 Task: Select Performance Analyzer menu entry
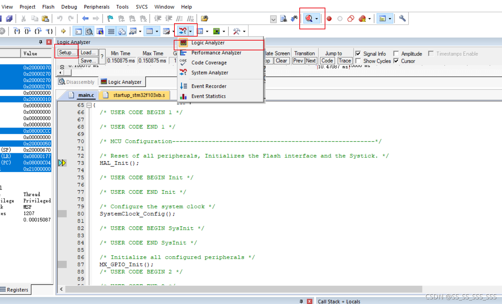pyautogui.click(x=220, y=53)
